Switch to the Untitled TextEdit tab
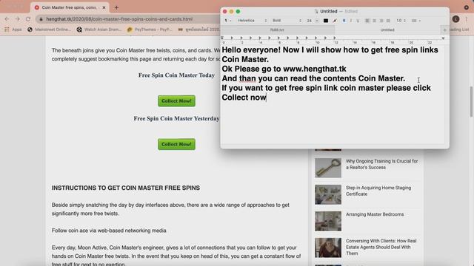 tap(387, 30)
